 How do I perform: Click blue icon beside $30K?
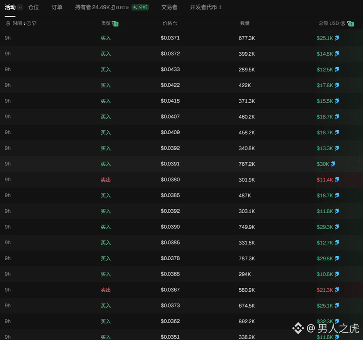click(333, 164)
